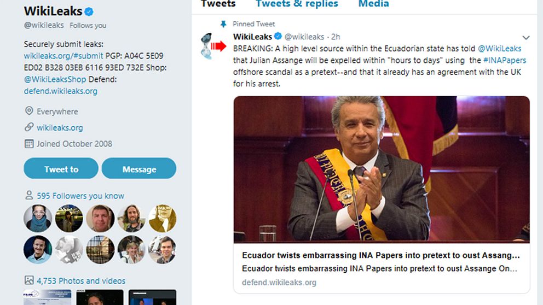Open the Ecuador INA Papers article card image

[x=382, y=169]
